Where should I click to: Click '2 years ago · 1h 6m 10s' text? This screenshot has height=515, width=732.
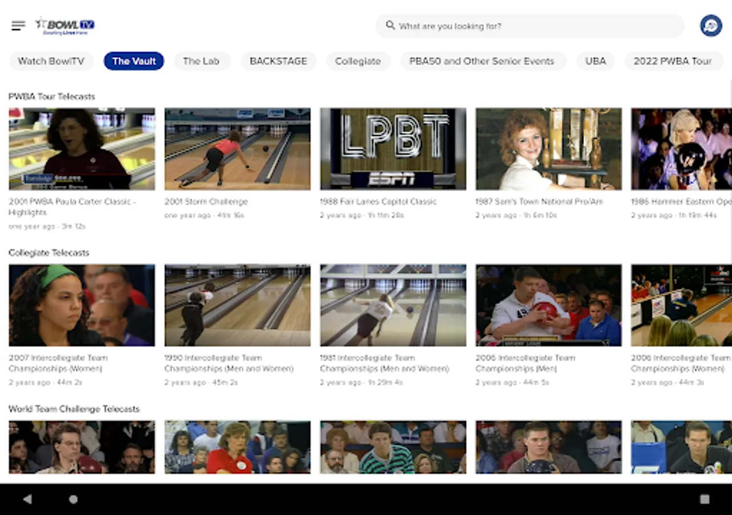[x=516, y=216]
